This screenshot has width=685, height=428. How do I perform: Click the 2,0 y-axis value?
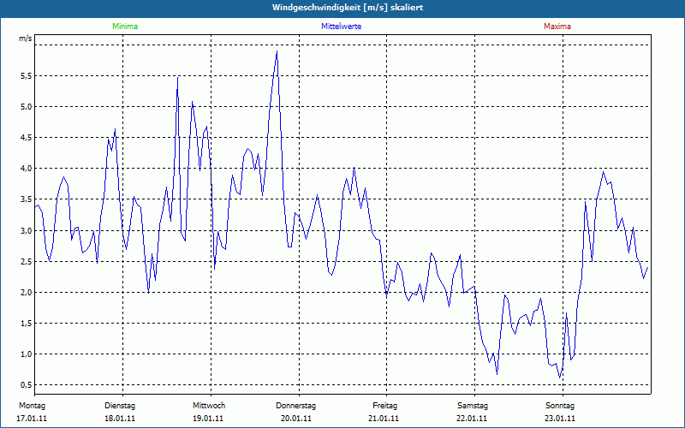[27, 293]
